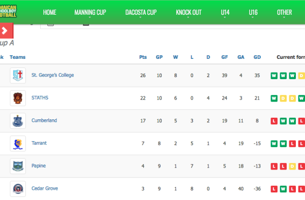Open the U14 menu
This screenshot has width=305, height=200.
[225, 12]
